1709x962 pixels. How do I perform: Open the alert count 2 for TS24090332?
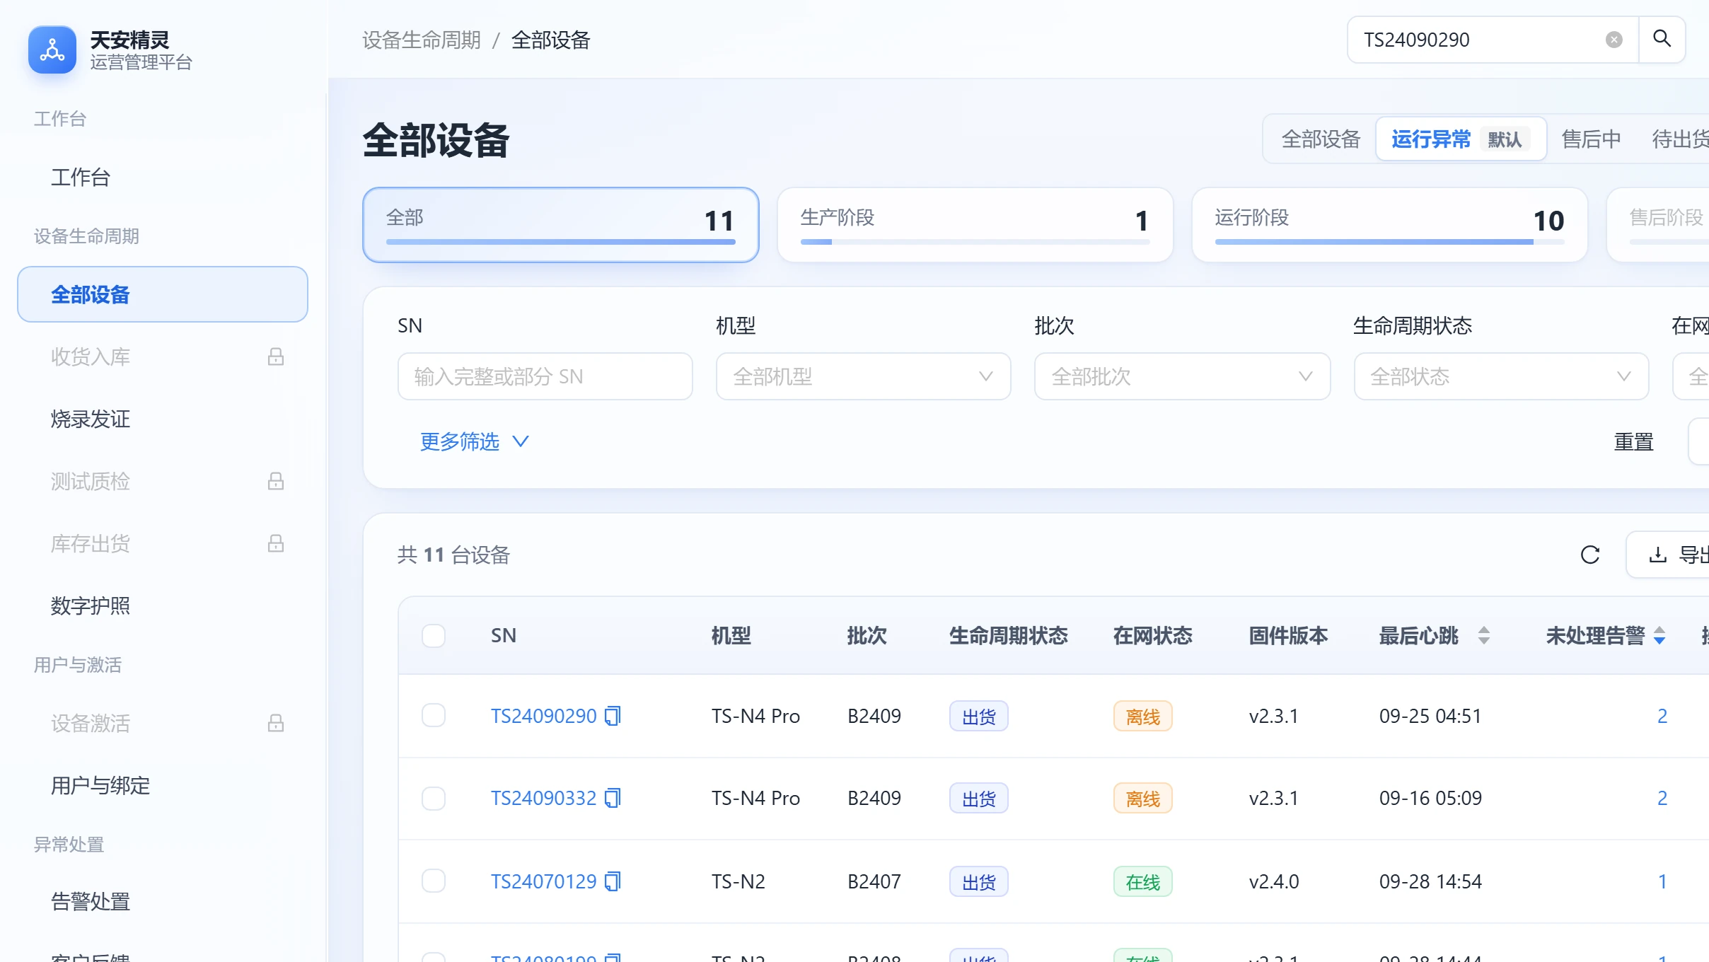tap(1662, 798)
